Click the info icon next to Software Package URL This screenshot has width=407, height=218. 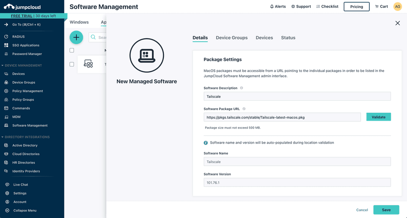click(244, 108)
